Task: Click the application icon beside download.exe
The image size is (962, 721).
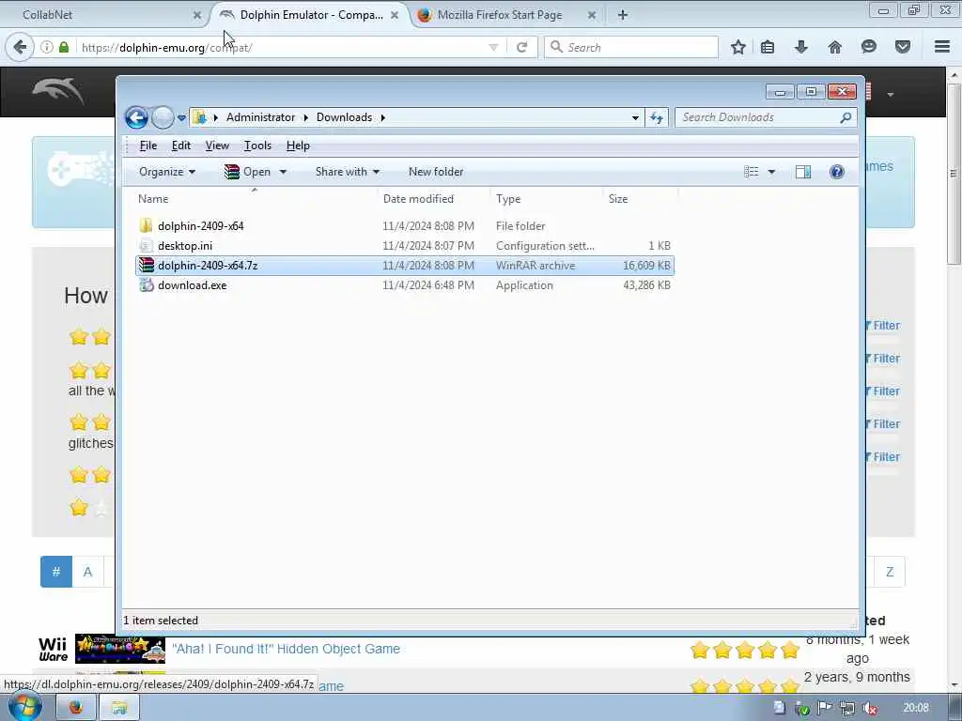Action: coord(146,285)
